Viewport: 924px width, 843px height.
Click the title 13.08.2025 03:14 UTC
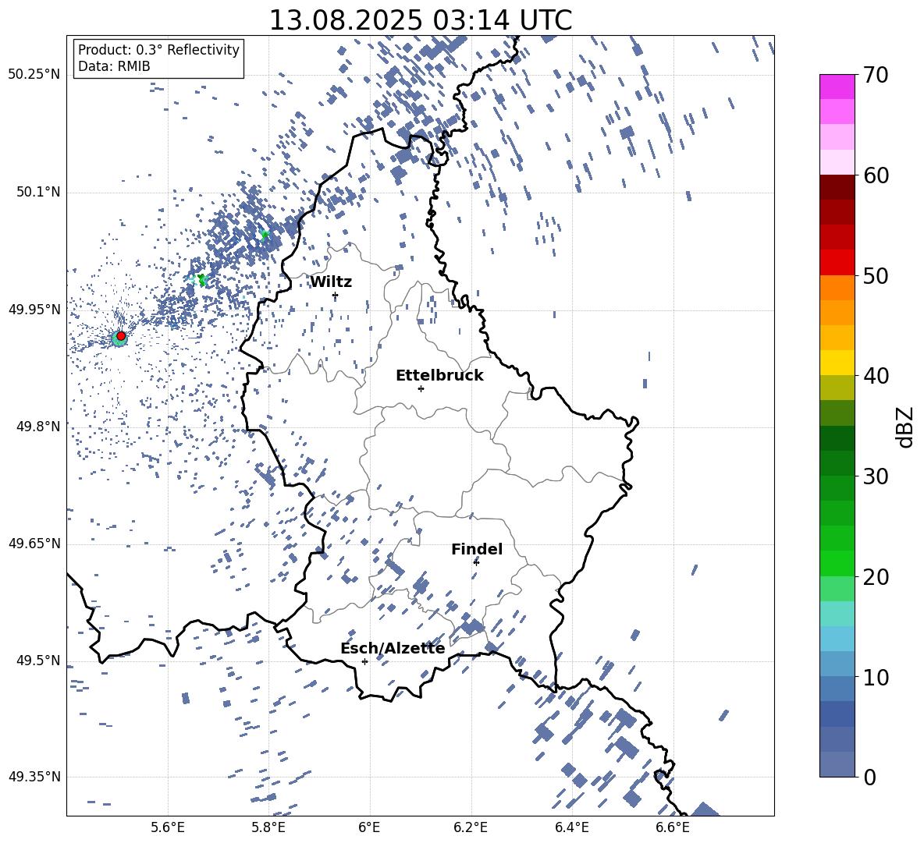420,20
